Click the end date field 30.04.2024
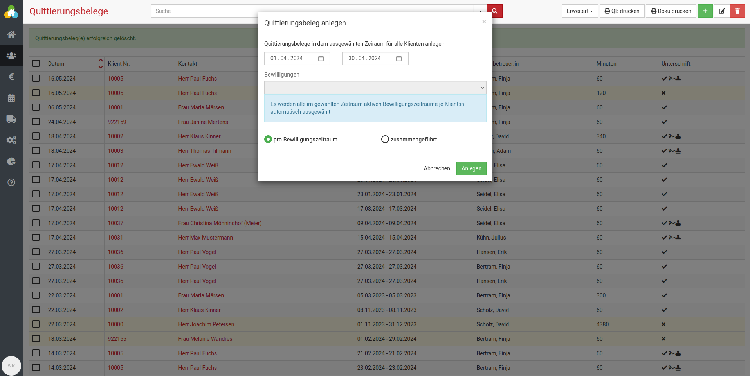Screen dimensions: 750x376 click(x=365, y=58)
